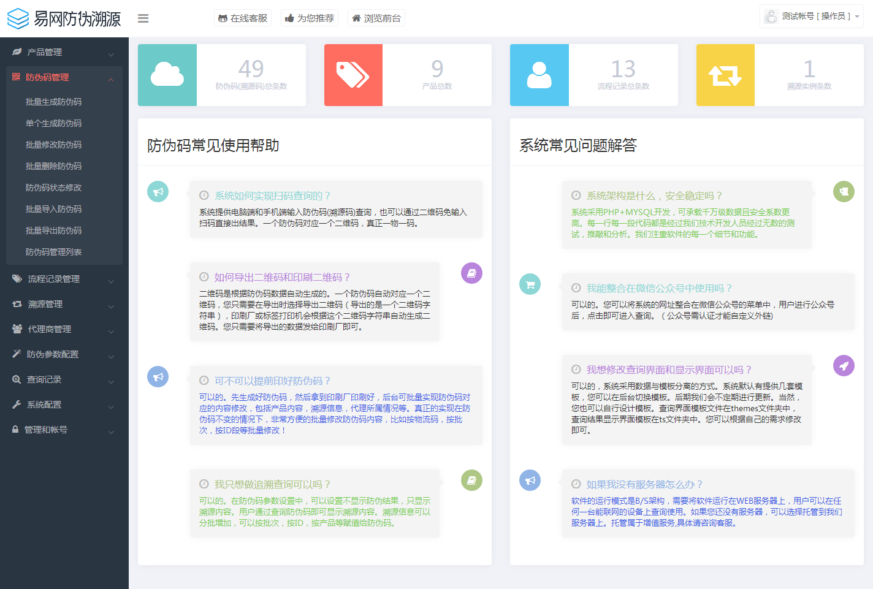Click the teal cloud icon tile

coord(167,75)
